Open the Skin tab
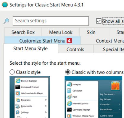This screenshot has height=118, width=124. pyautogui.click(x=91, y=32)
